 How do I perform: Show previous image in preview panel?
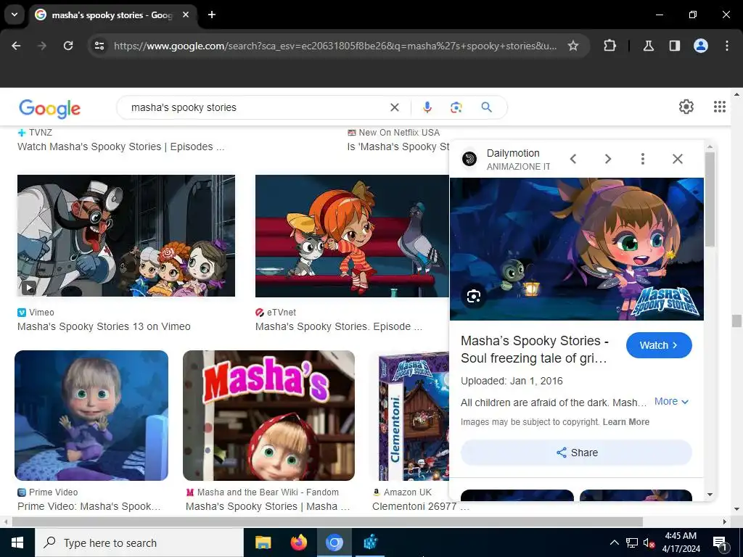pyautogui.click(x=573, y=159)
